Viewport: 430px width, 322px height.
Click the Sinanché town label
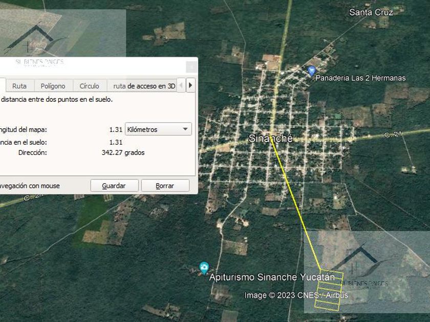click(x=270, y=139)
